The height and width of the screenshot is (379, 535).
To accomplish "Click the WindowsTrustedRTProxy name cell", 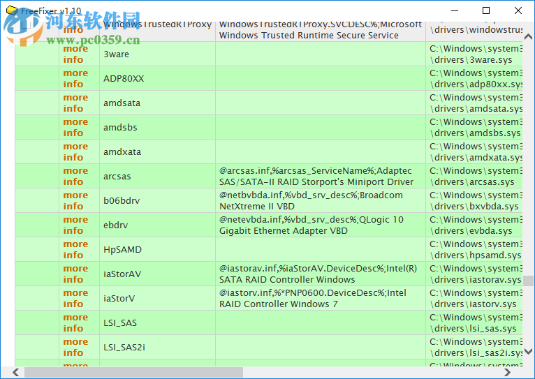I will pyautogui.click(x=157, y=30).
